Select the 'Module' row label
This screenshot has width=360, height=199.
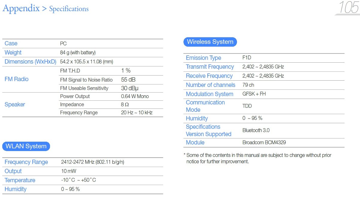pos(195,143)
